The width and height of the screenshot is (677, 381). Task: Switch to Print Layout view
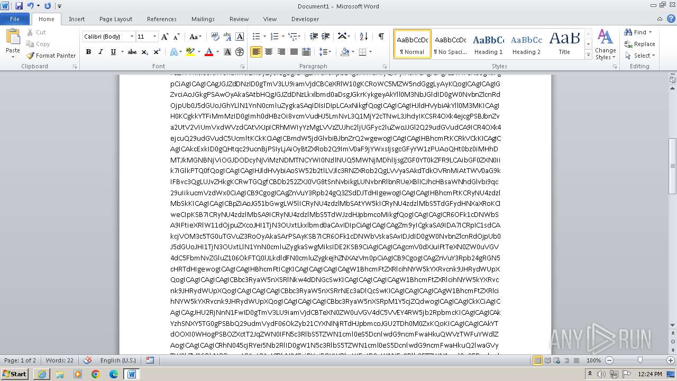click(x=537, y=360)
